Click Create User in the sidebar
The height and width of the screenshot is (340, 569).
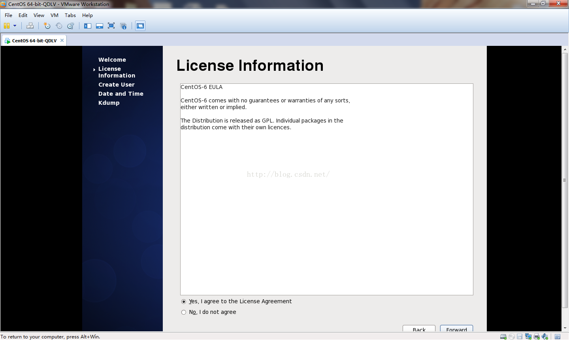click(117, 85)
